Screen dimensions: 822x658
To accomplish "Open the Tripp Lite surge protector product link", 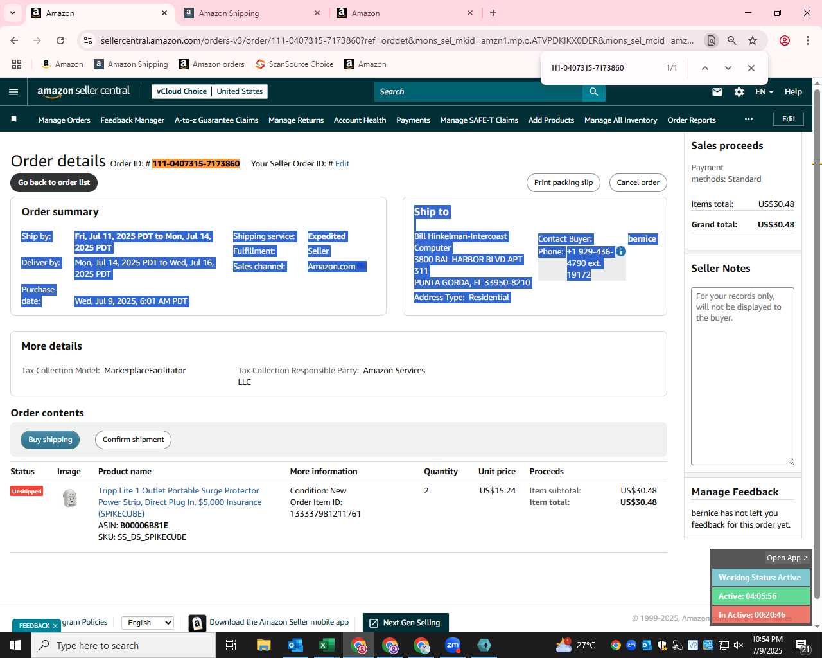I will click(180, 502).
